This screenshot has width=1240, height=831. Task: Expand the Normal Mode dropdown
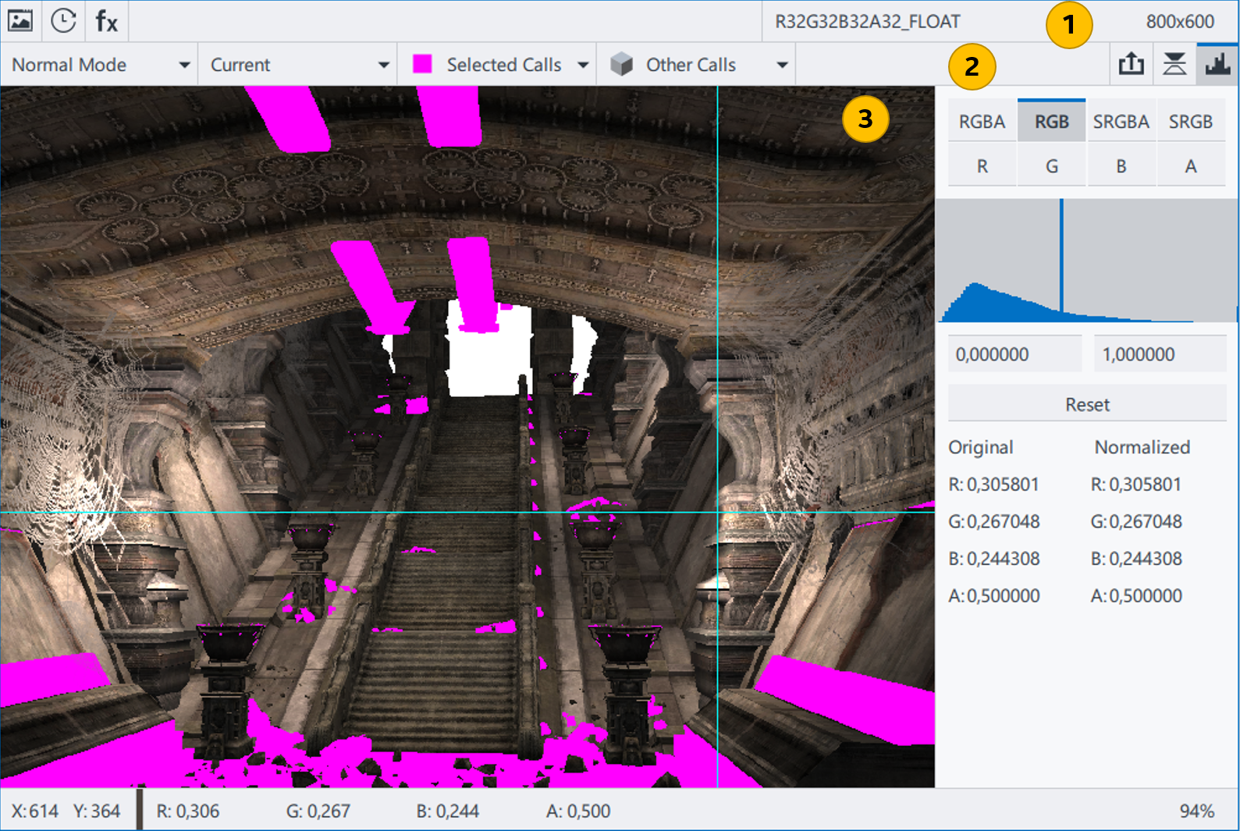click(x=184, y=65)
